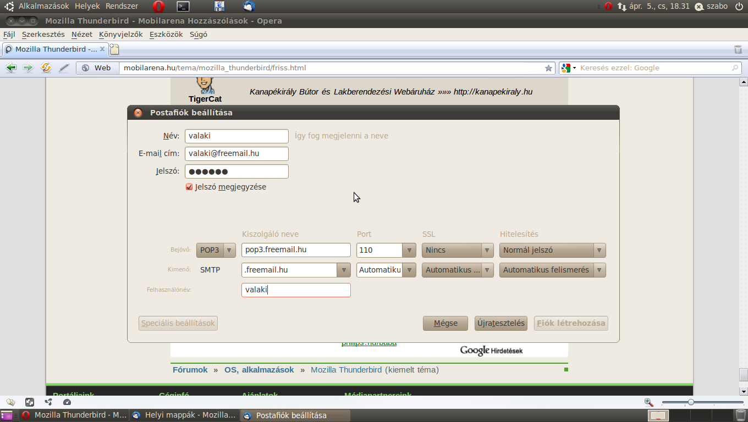Click the power session icon

pyautogui.click(x=739, y=7)
